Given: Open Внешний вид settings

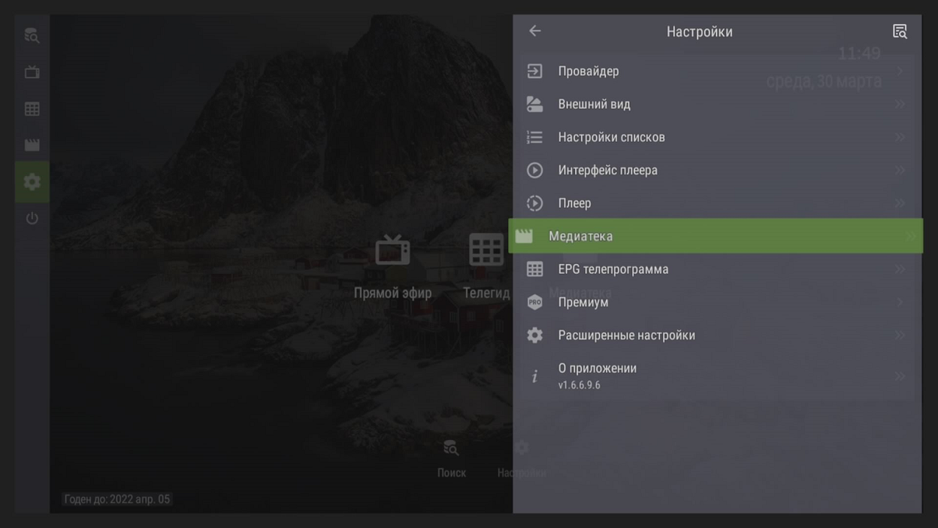Looking at the screenshot, I should [x=594, y=105].
